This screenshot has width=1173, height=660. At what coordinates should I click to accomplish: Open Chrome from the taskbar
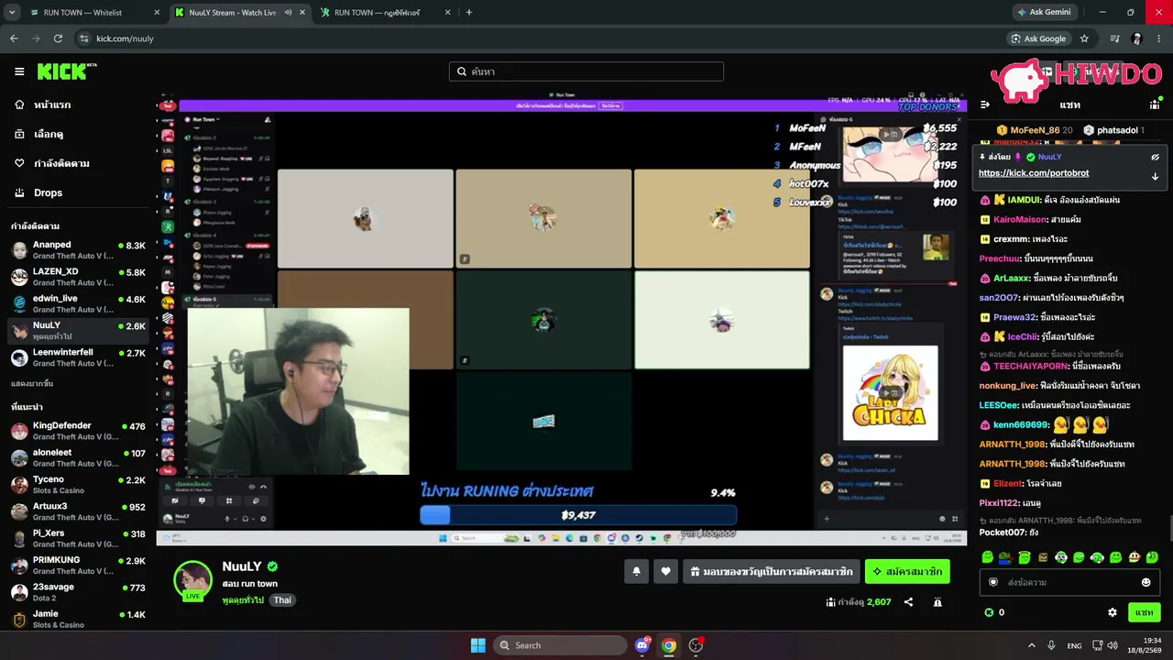pyautogui.click(x=669, y=645)
